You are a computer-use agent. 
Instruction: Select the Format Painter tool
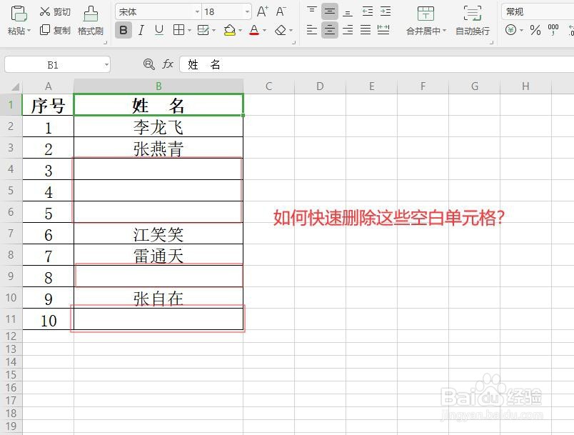pos(89,21)
